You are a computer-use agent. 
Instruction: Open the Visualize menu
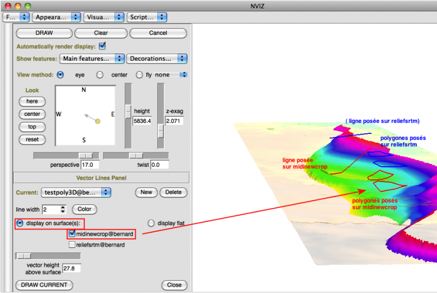point(103,17)
